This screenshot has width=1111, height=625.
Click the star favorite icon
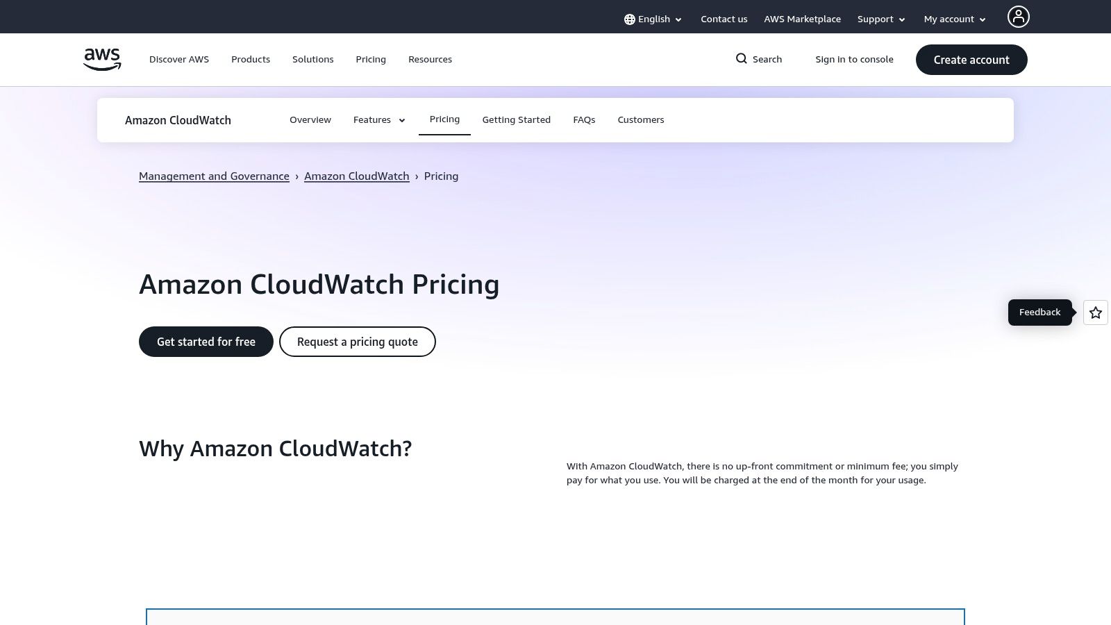[1095, 312]
